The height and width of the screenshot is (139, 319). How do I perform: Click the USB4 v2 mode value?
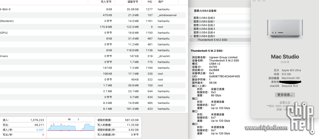pyautogui.click(x=215, y=64)
